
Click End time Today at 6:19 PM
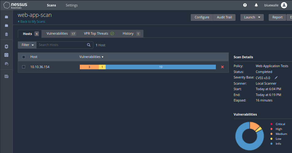(268, 95)
